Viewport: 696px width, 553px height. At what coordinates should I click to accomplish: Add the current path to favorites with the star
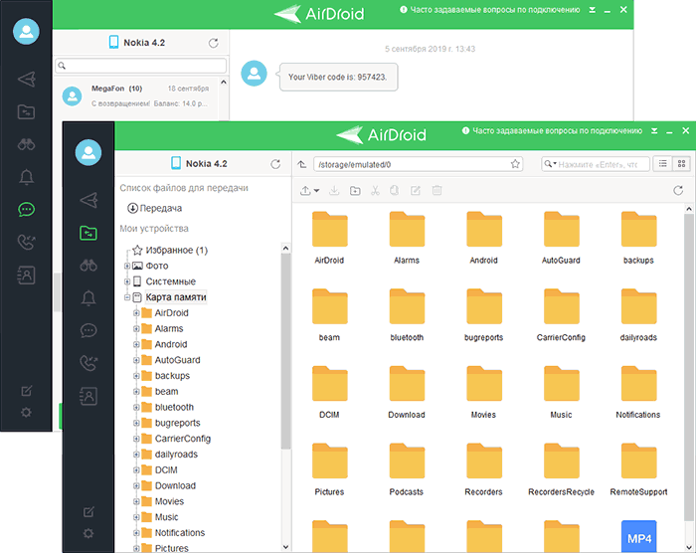pyautogui.click(x=515, y=164)
